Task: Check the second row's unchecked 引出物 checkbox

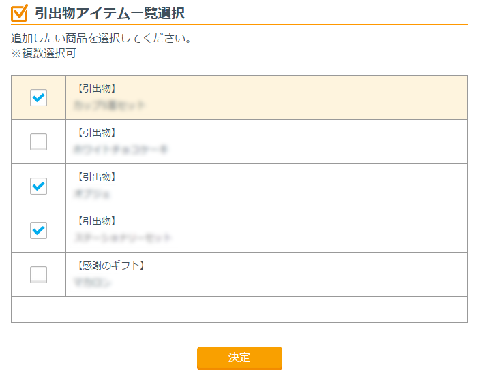Action: point(39,142)
